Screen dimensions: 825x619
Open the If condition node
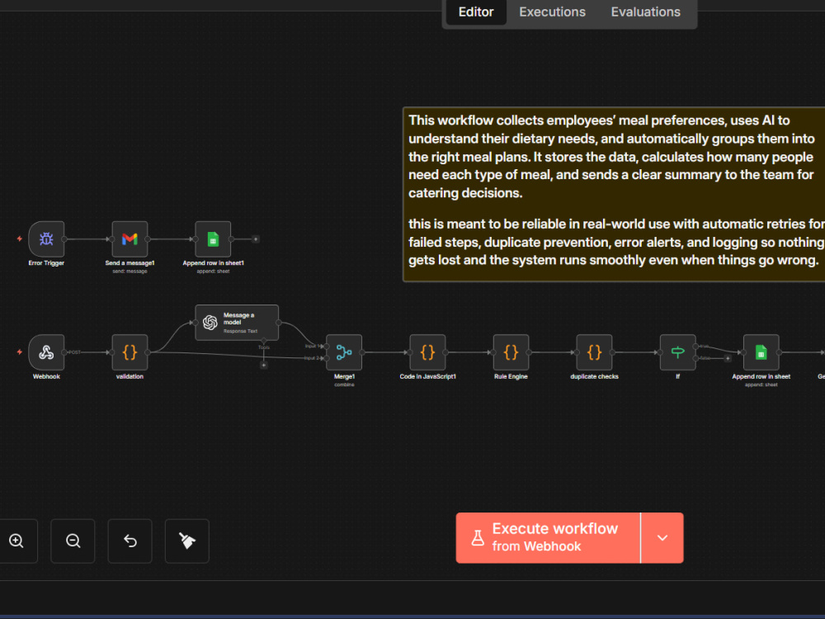(677, 352)
